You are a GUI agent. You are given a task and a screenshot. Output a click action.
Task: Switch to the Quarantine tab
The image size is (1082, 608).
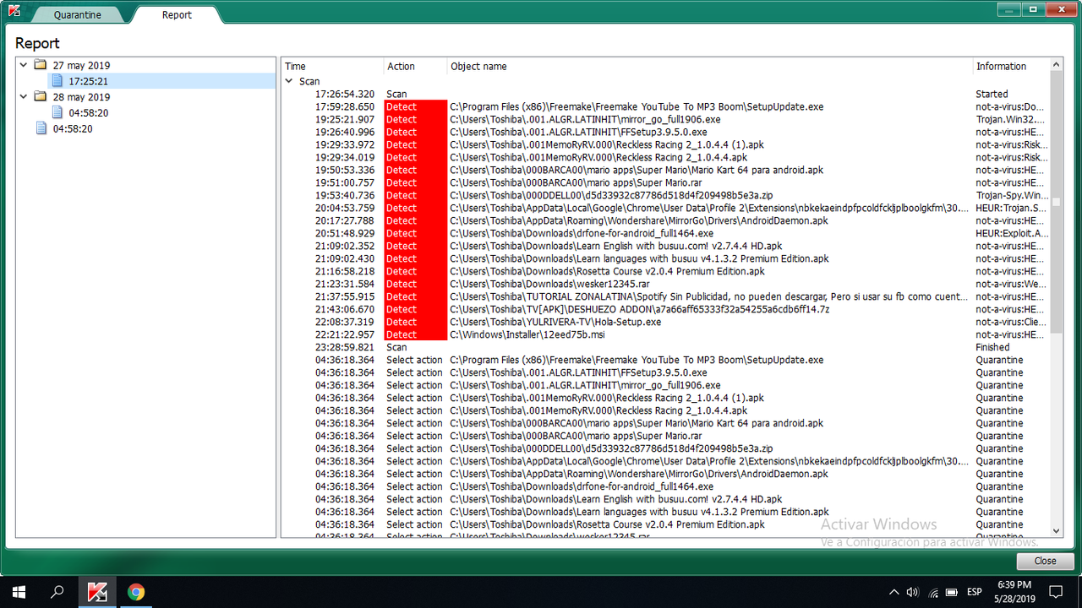(77, 14)
